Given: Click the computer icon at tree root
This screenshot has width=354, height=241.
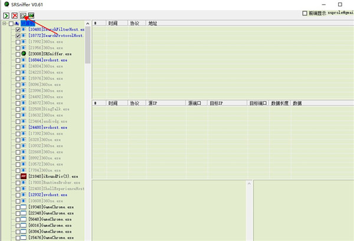Looking at the screenshot, I should pyautogui.click(x=17, y=24).
